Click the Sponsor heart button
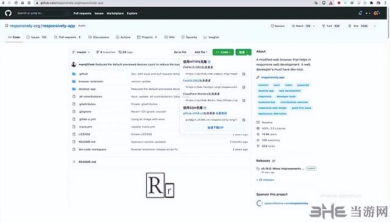390x222 pixels. coord(278,26)
